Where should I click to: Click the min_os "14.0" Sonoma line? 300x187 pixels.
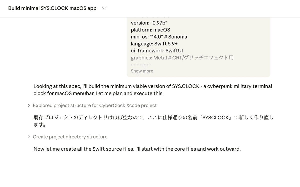159,37
